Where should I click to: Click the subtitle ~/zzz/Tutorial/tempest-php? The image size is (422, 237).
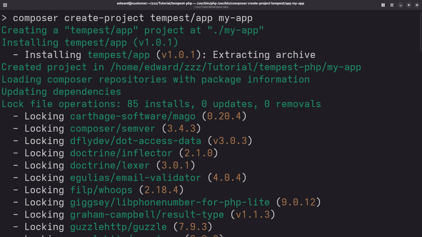click(x=211, y=7)
